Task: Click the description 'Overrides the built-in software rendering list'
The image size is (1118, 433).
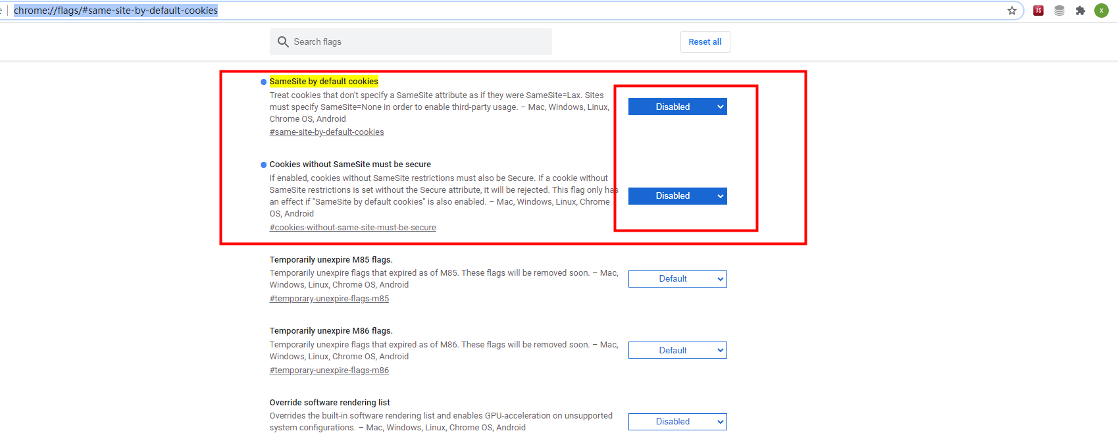Action: pyautogui.click(x=441, y=422)
